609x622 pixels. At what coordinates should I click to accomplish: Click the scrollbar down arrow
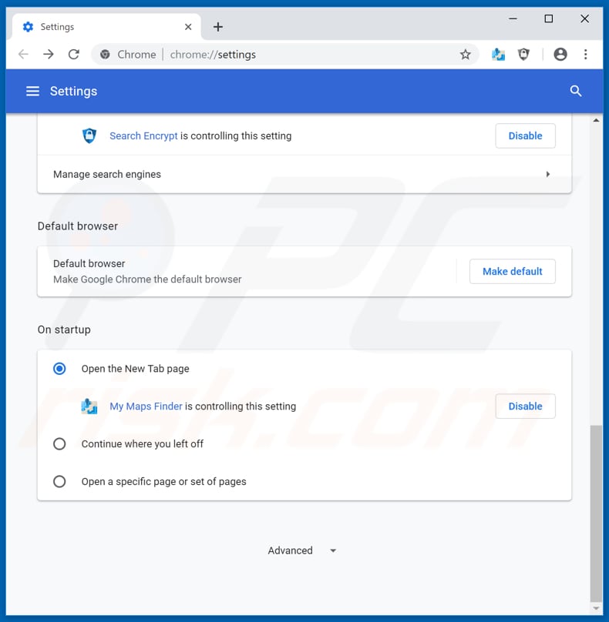(x=596, y=608)
